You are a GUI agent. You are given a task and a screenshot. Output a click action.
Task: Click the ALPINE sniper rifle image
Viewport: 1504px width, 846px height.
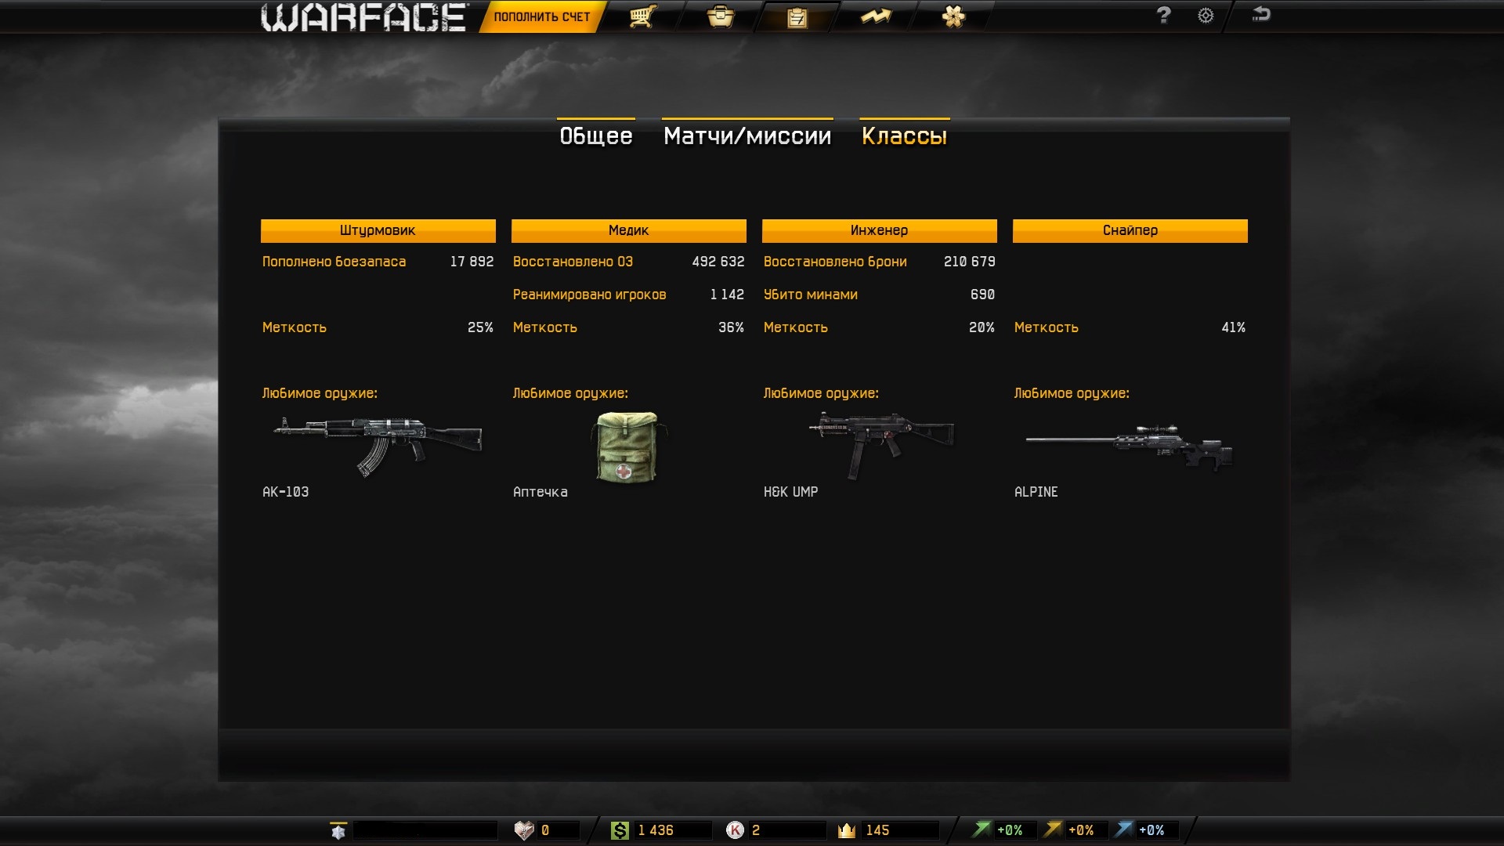click(1130, 446)
